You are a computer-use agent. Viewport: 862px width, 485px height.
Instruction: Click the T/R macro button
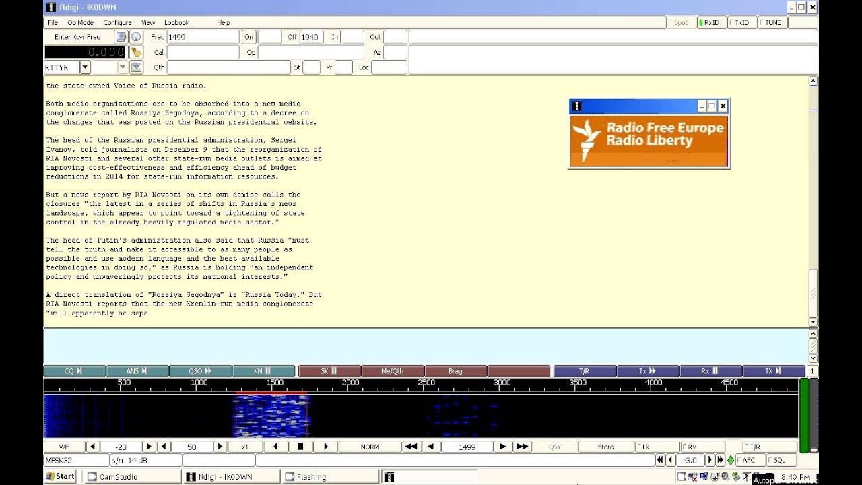coord(584,371)
